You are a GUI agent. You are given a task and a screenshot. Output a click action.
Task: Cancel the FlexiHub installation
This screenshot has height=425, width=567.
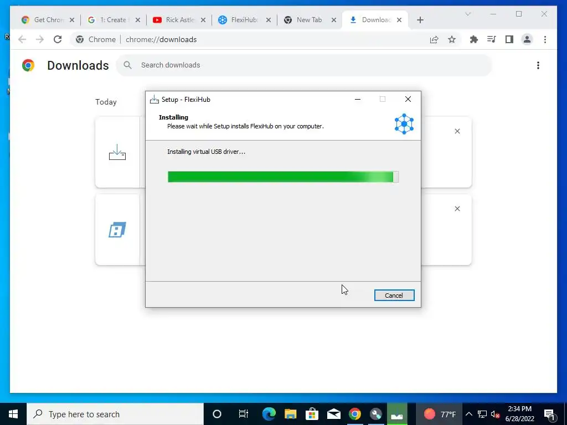point(394,296)
